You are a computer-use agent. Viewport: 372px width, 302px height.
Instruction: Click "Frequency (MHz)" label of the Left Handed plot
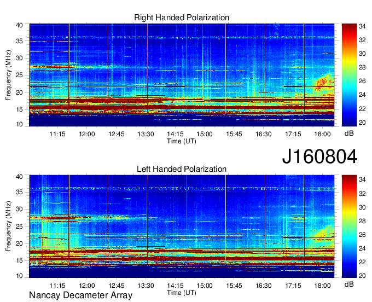pyautogui.click(x=8, y=226)
